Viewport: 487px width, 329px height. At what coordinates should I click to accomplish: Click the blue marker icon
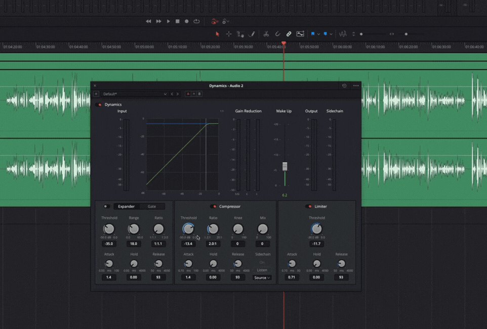click(x=325, y=34)
